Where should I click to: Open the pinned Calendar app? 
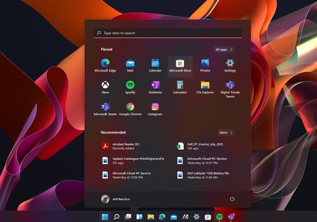click(x=155, y=65)
